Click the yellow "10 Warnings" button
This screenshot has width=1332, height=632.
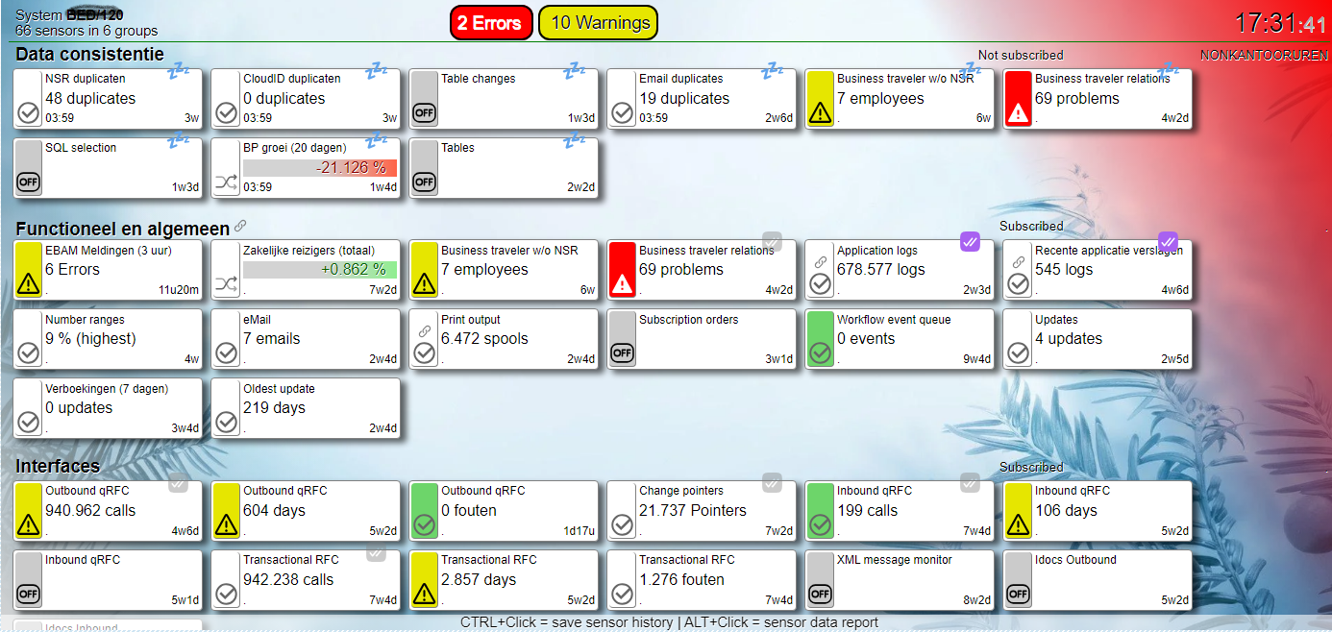[600, 23]
